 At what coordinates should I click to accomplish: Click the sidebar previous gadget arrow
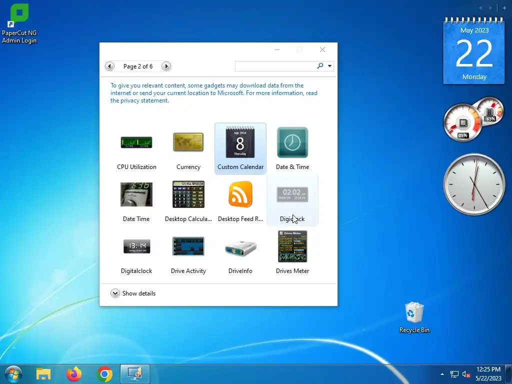pos(480,8)
